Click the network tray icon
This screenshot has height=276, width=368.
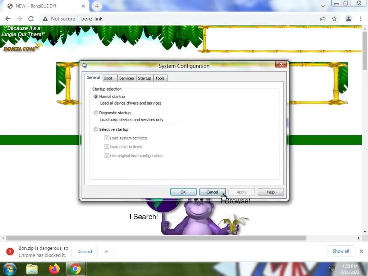pos(332,269)
